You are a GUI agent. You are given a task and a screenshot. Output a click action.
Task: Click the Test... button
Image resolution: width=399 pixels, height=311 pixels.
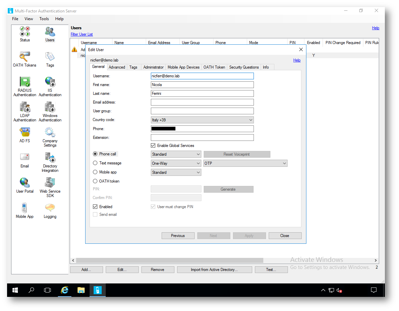pyautogui.click(x=271, y=270)
